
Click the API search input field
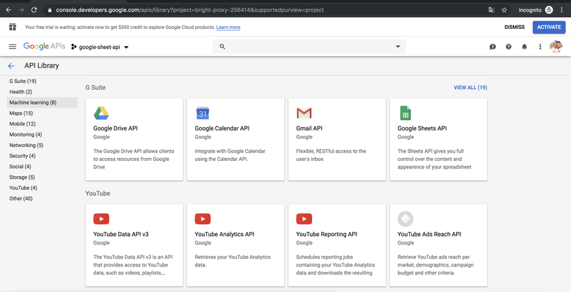305,47
